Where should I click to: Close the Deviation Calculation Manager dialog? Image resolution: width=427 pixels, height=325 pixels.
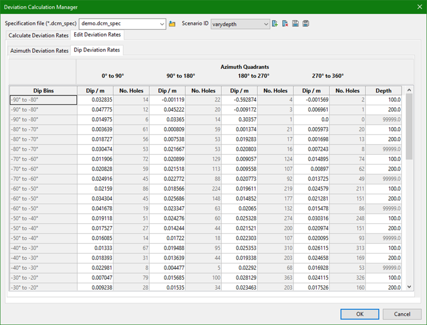tap(419, 7)
